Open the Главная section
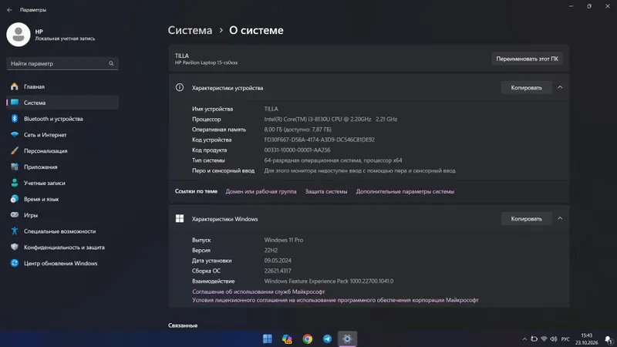617x347 pixels. 62,86
